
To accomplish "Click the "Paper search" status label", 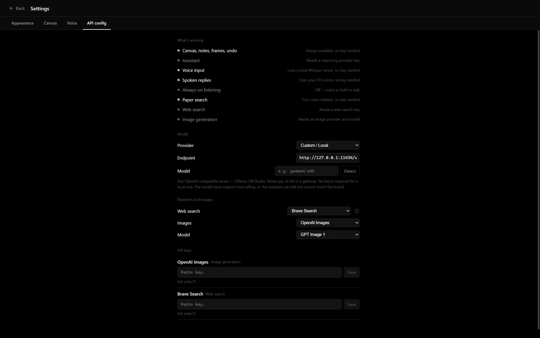I will tap(195, 100).
